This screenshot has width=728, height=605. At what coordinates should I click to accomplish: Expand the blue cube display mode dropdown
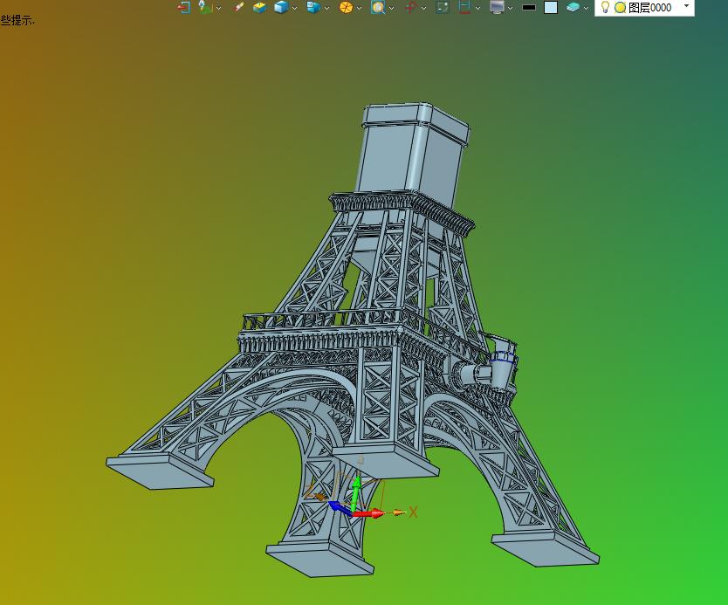(294, 8)
